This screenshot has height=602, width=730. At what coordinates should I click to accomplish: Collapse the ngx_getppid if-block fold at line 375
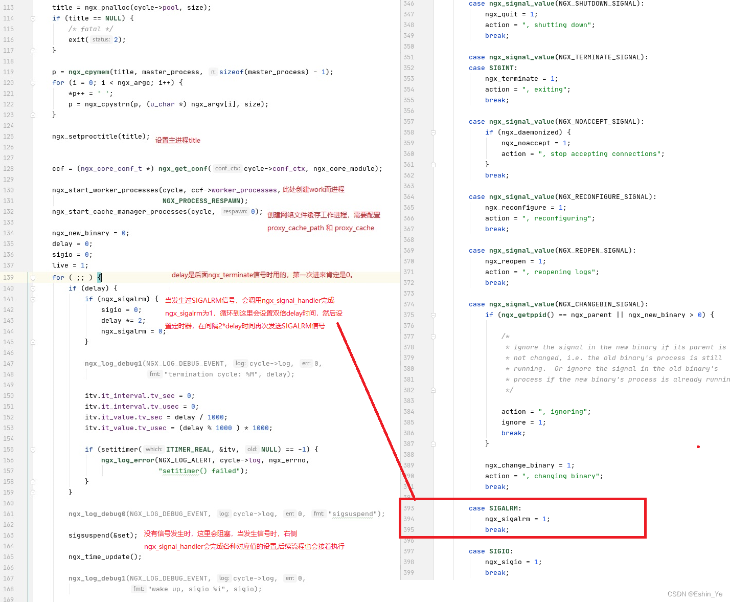pyautogui.click(x=433, y=315)
